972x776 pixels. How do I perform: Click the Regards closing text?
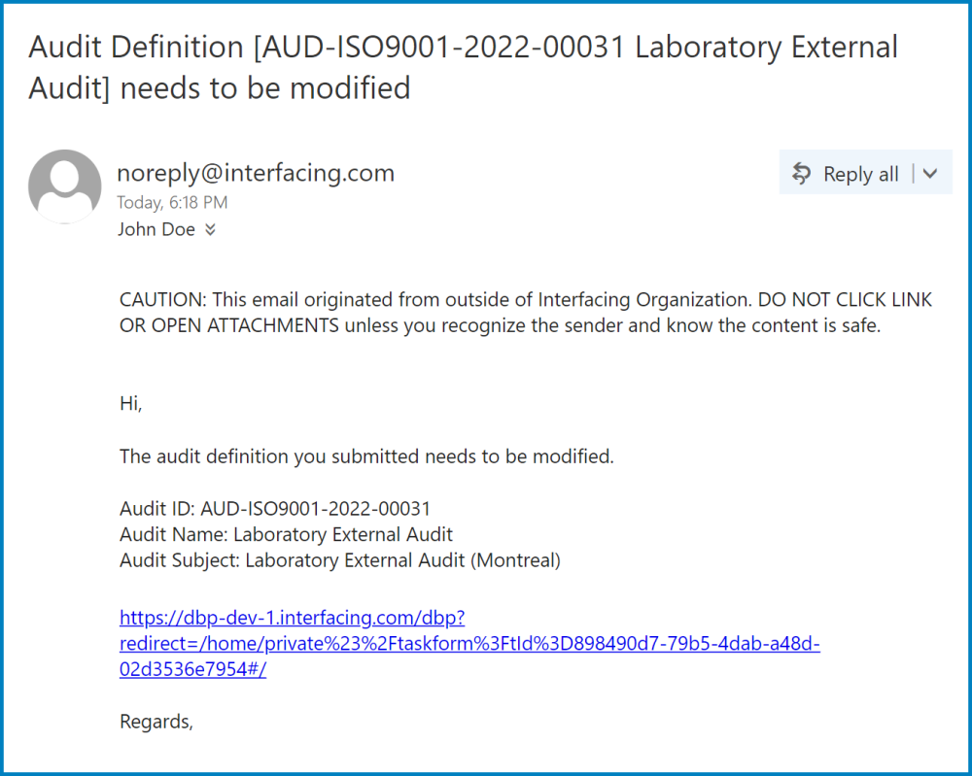tap(156, 721)
